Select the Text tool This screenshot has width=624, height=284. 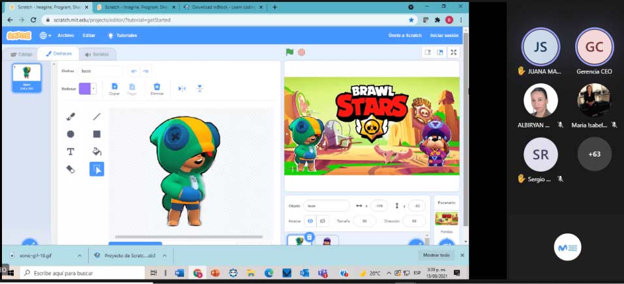70,151
